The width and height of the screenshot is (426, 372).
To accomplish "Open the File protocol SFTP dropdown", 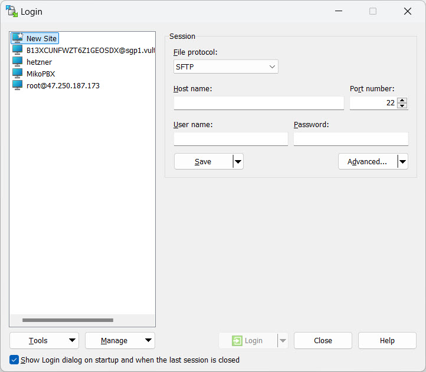I will 225,67.
